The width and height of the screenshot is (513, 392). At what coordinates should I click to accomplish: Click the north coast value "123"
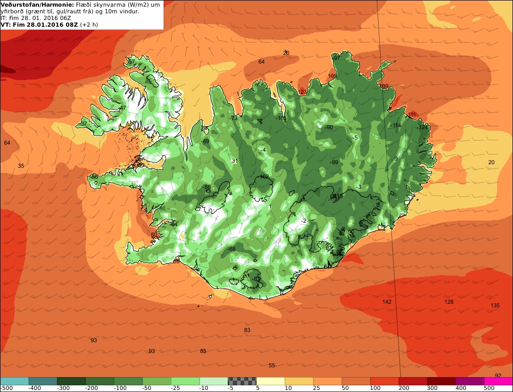point(302,92)
